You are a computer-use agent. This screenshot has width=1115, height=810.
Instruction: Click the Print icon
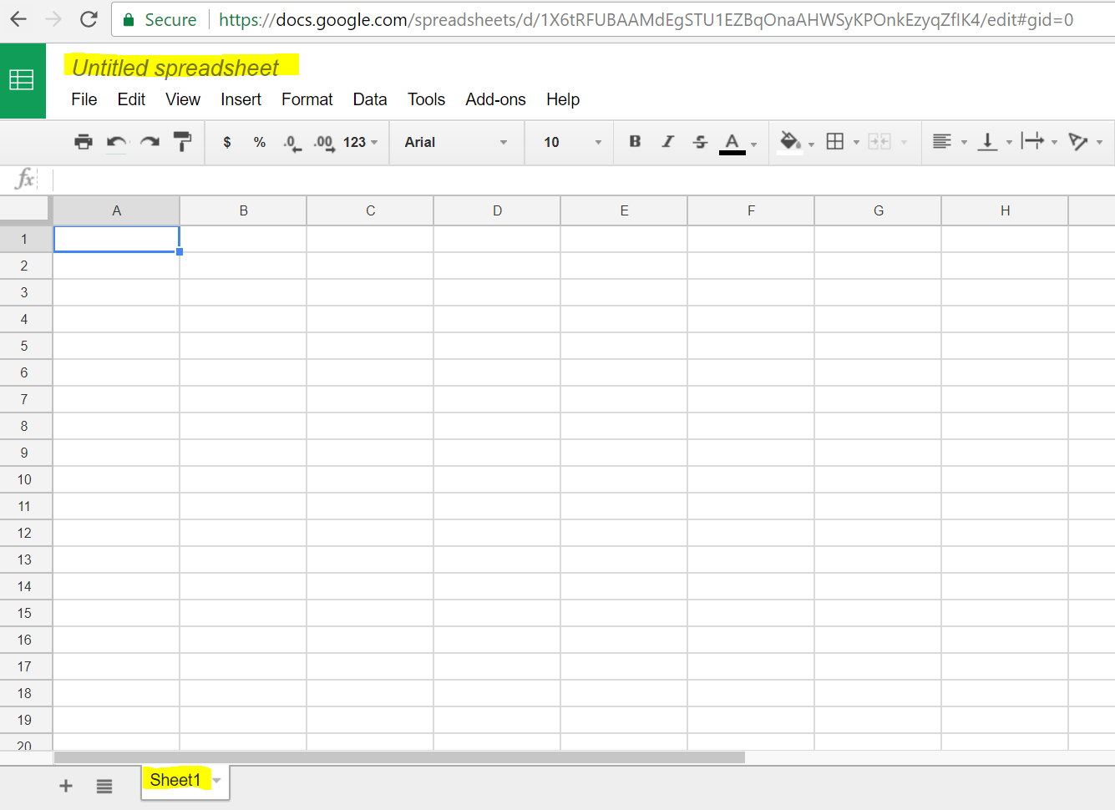click(84, 142)
